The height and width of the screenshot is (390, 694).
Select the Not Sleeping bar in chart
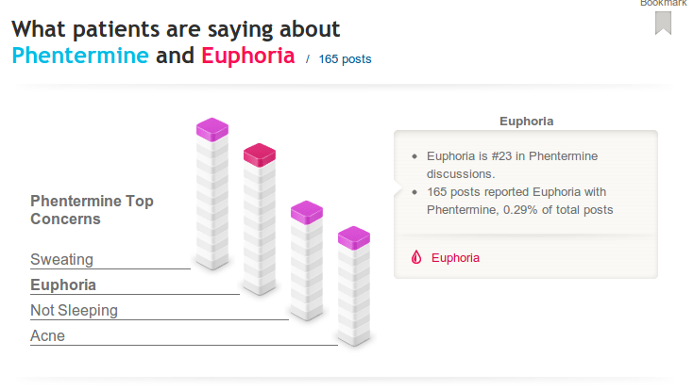[307, 259]
